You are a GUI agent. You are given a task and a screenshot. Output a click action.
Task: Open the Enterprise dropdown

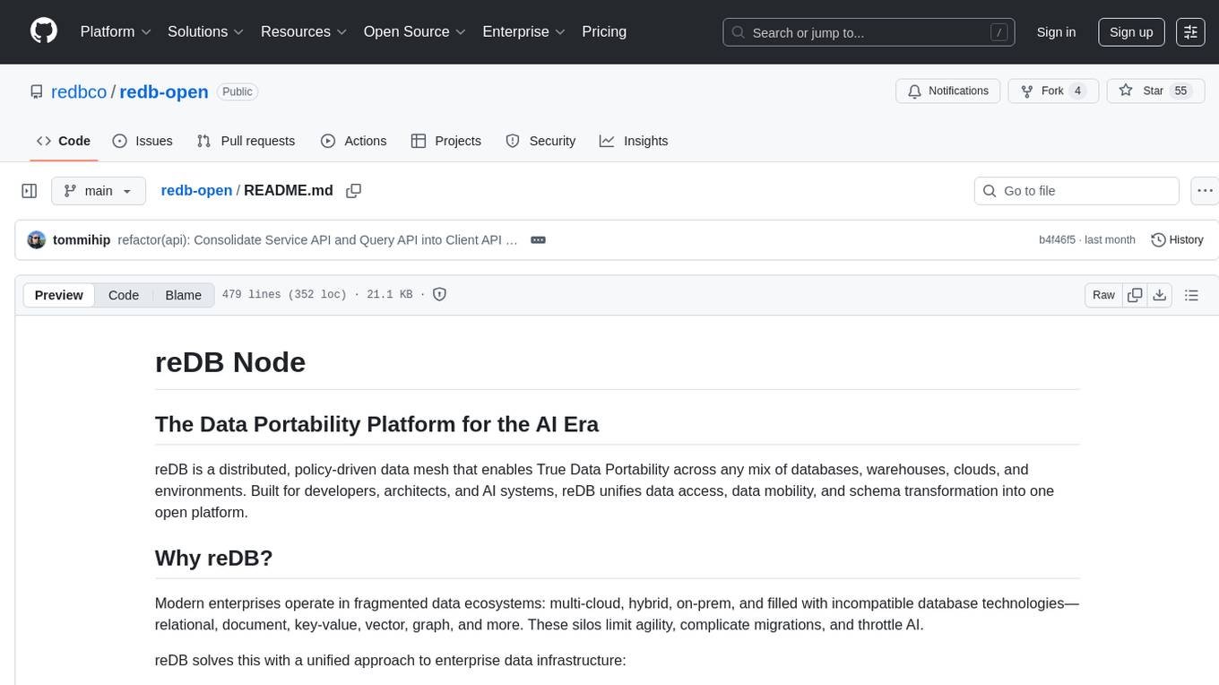coord(524,31)
